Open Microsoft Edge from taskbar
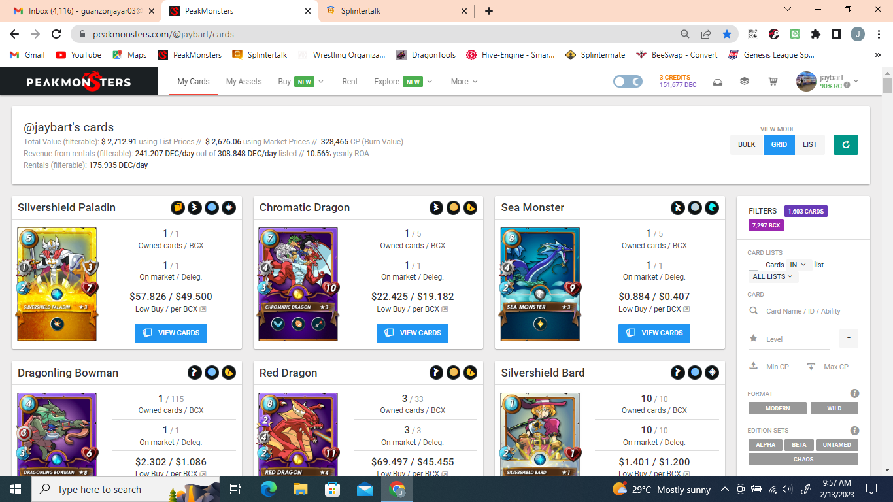The height and width of the screenshot is (502, 893). [269, 489]
